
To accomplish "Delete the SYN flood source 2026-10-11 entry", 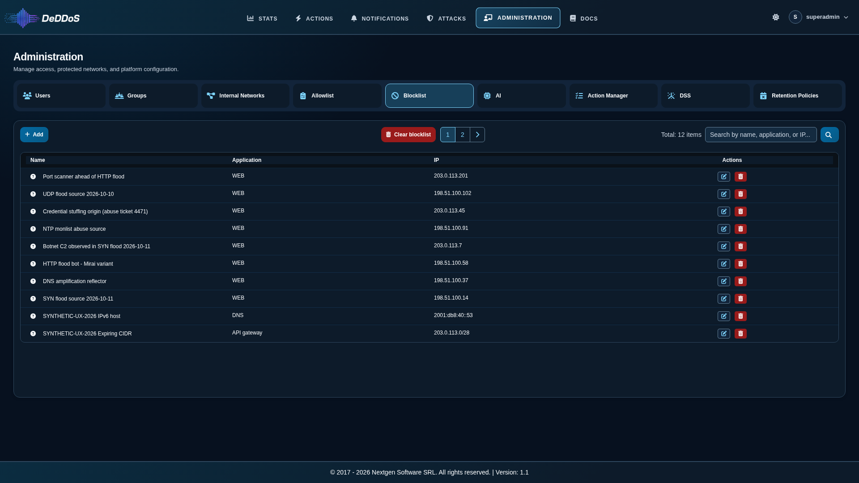I will click(740, 299).
